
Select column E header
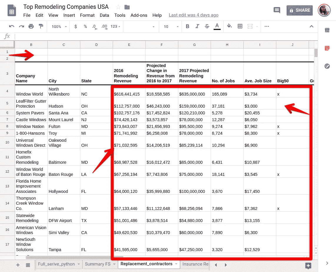click(x=129, y=45)
